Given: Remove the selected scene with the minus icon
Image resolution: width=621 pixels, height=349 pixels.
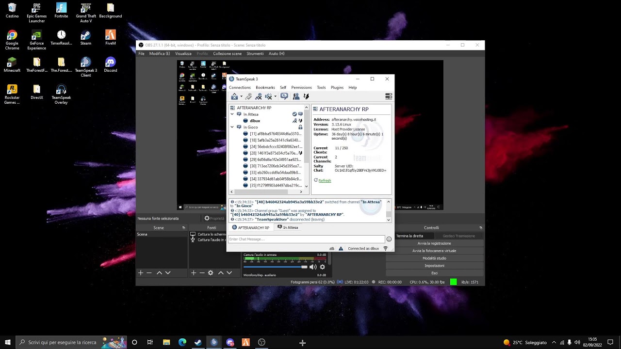Looking at the screenshot, I should (x=149, y=273).
